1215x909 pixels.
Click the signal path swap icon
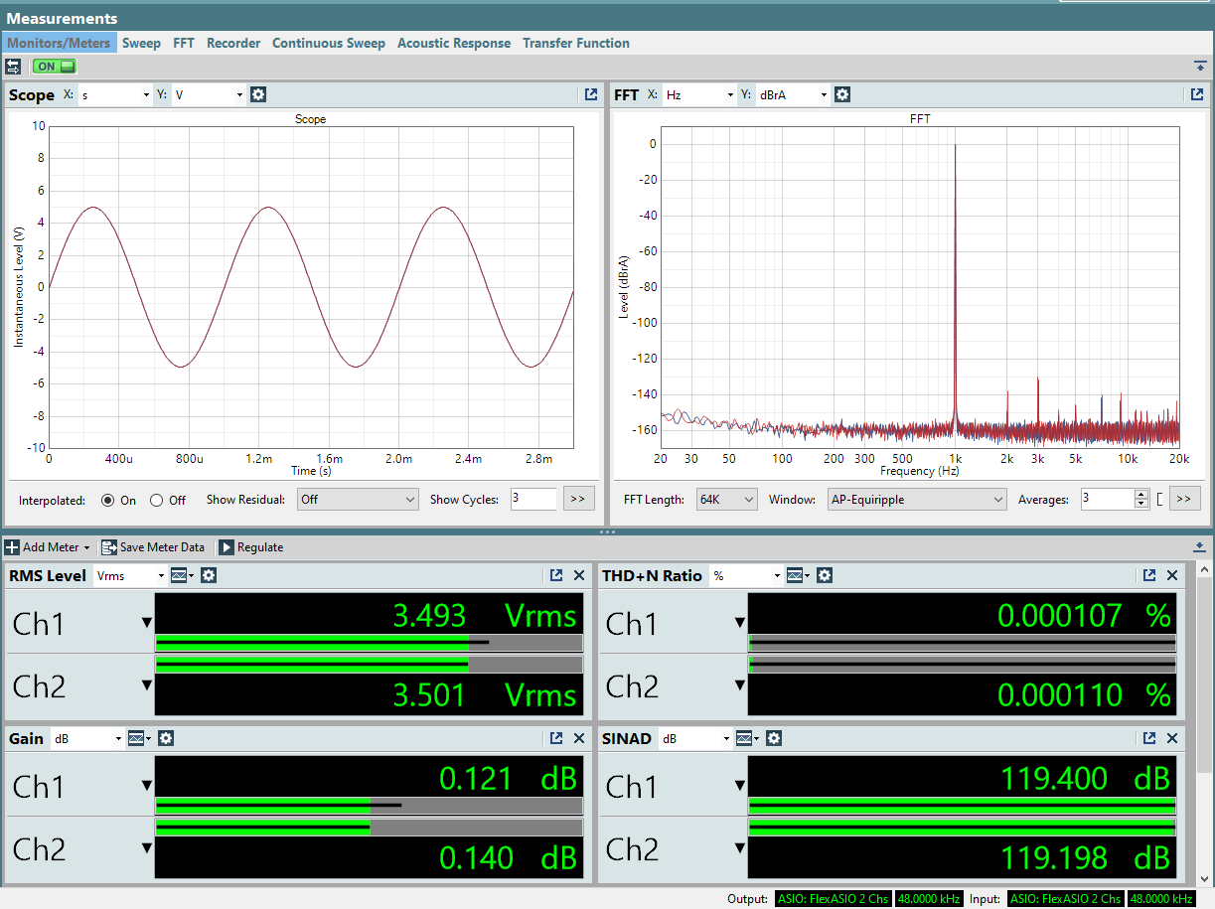point(13,67)
